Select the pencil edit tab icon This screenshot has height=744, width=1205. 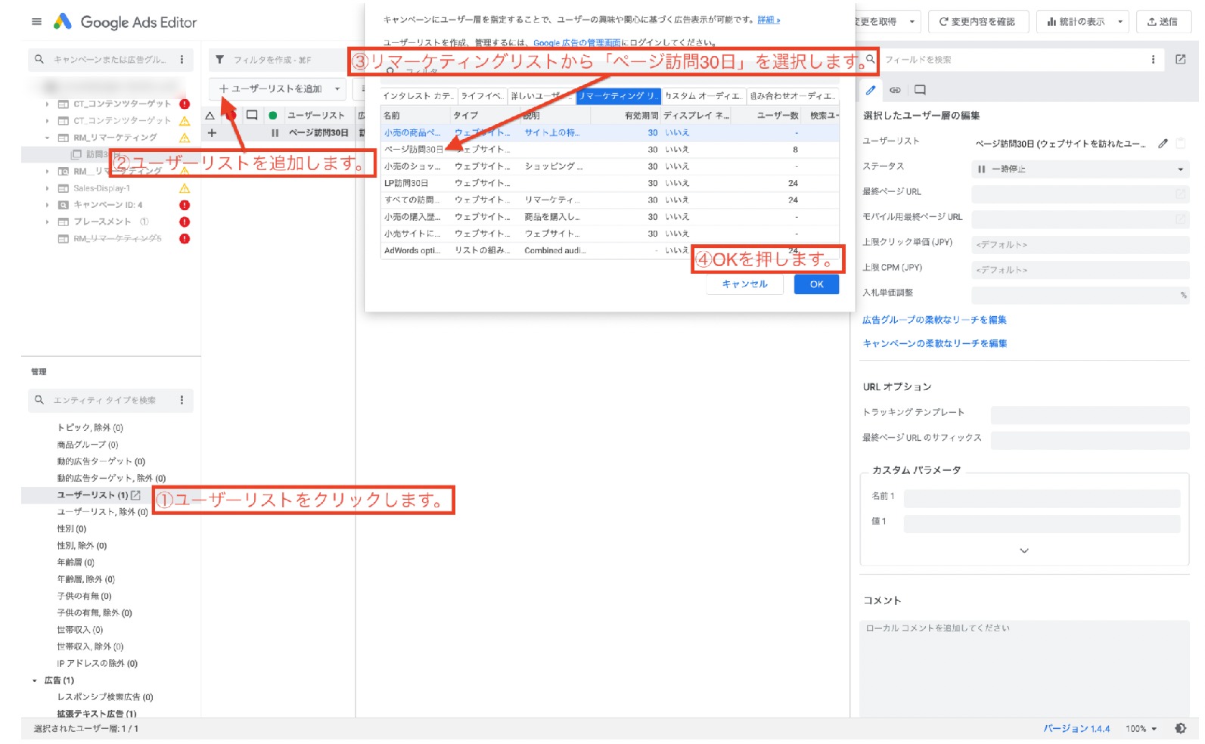point(871,90)
